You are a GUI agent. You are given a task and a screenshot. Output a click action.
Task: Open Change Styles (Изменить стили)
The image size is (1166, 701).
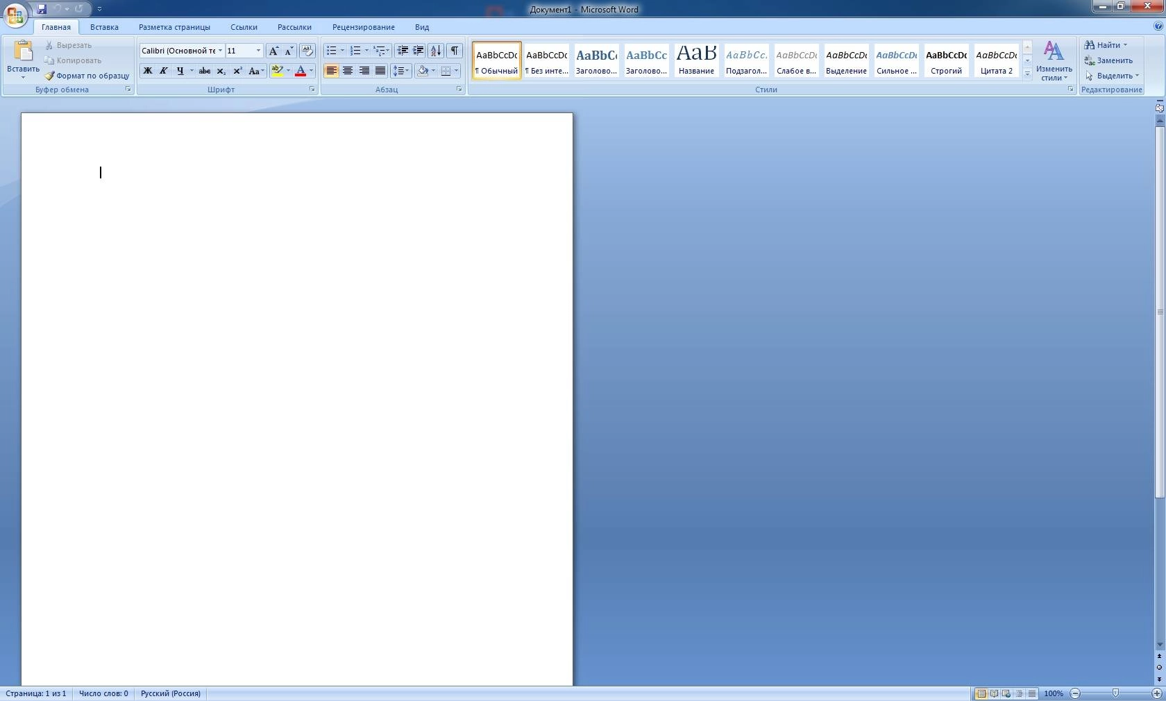pyautogui.click(x=1054, y=60)
